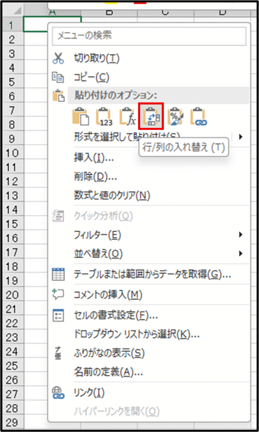Click the Paste Link chain icon
The image size is (259, 432).
[198, 117]
